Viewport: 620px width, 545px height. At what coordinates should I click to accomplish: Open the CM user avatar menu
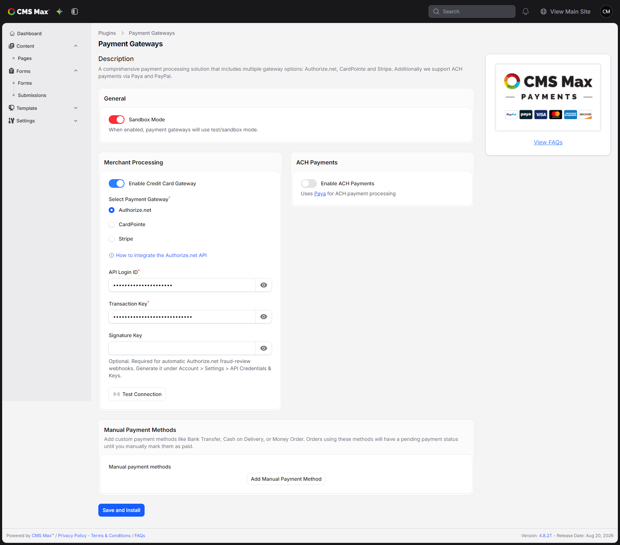pyautogui.click(x=606, y=11)
